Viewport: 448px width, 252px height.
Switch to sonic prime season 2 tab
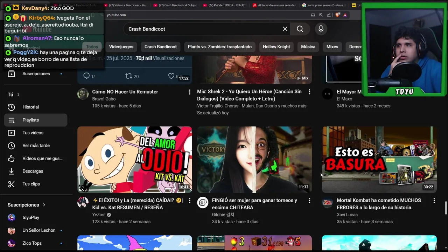(324, 5)
